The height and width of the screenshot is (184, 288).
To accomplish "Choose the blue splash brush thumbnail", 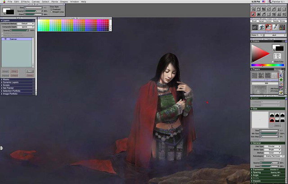I will click(x=261, y=27).
